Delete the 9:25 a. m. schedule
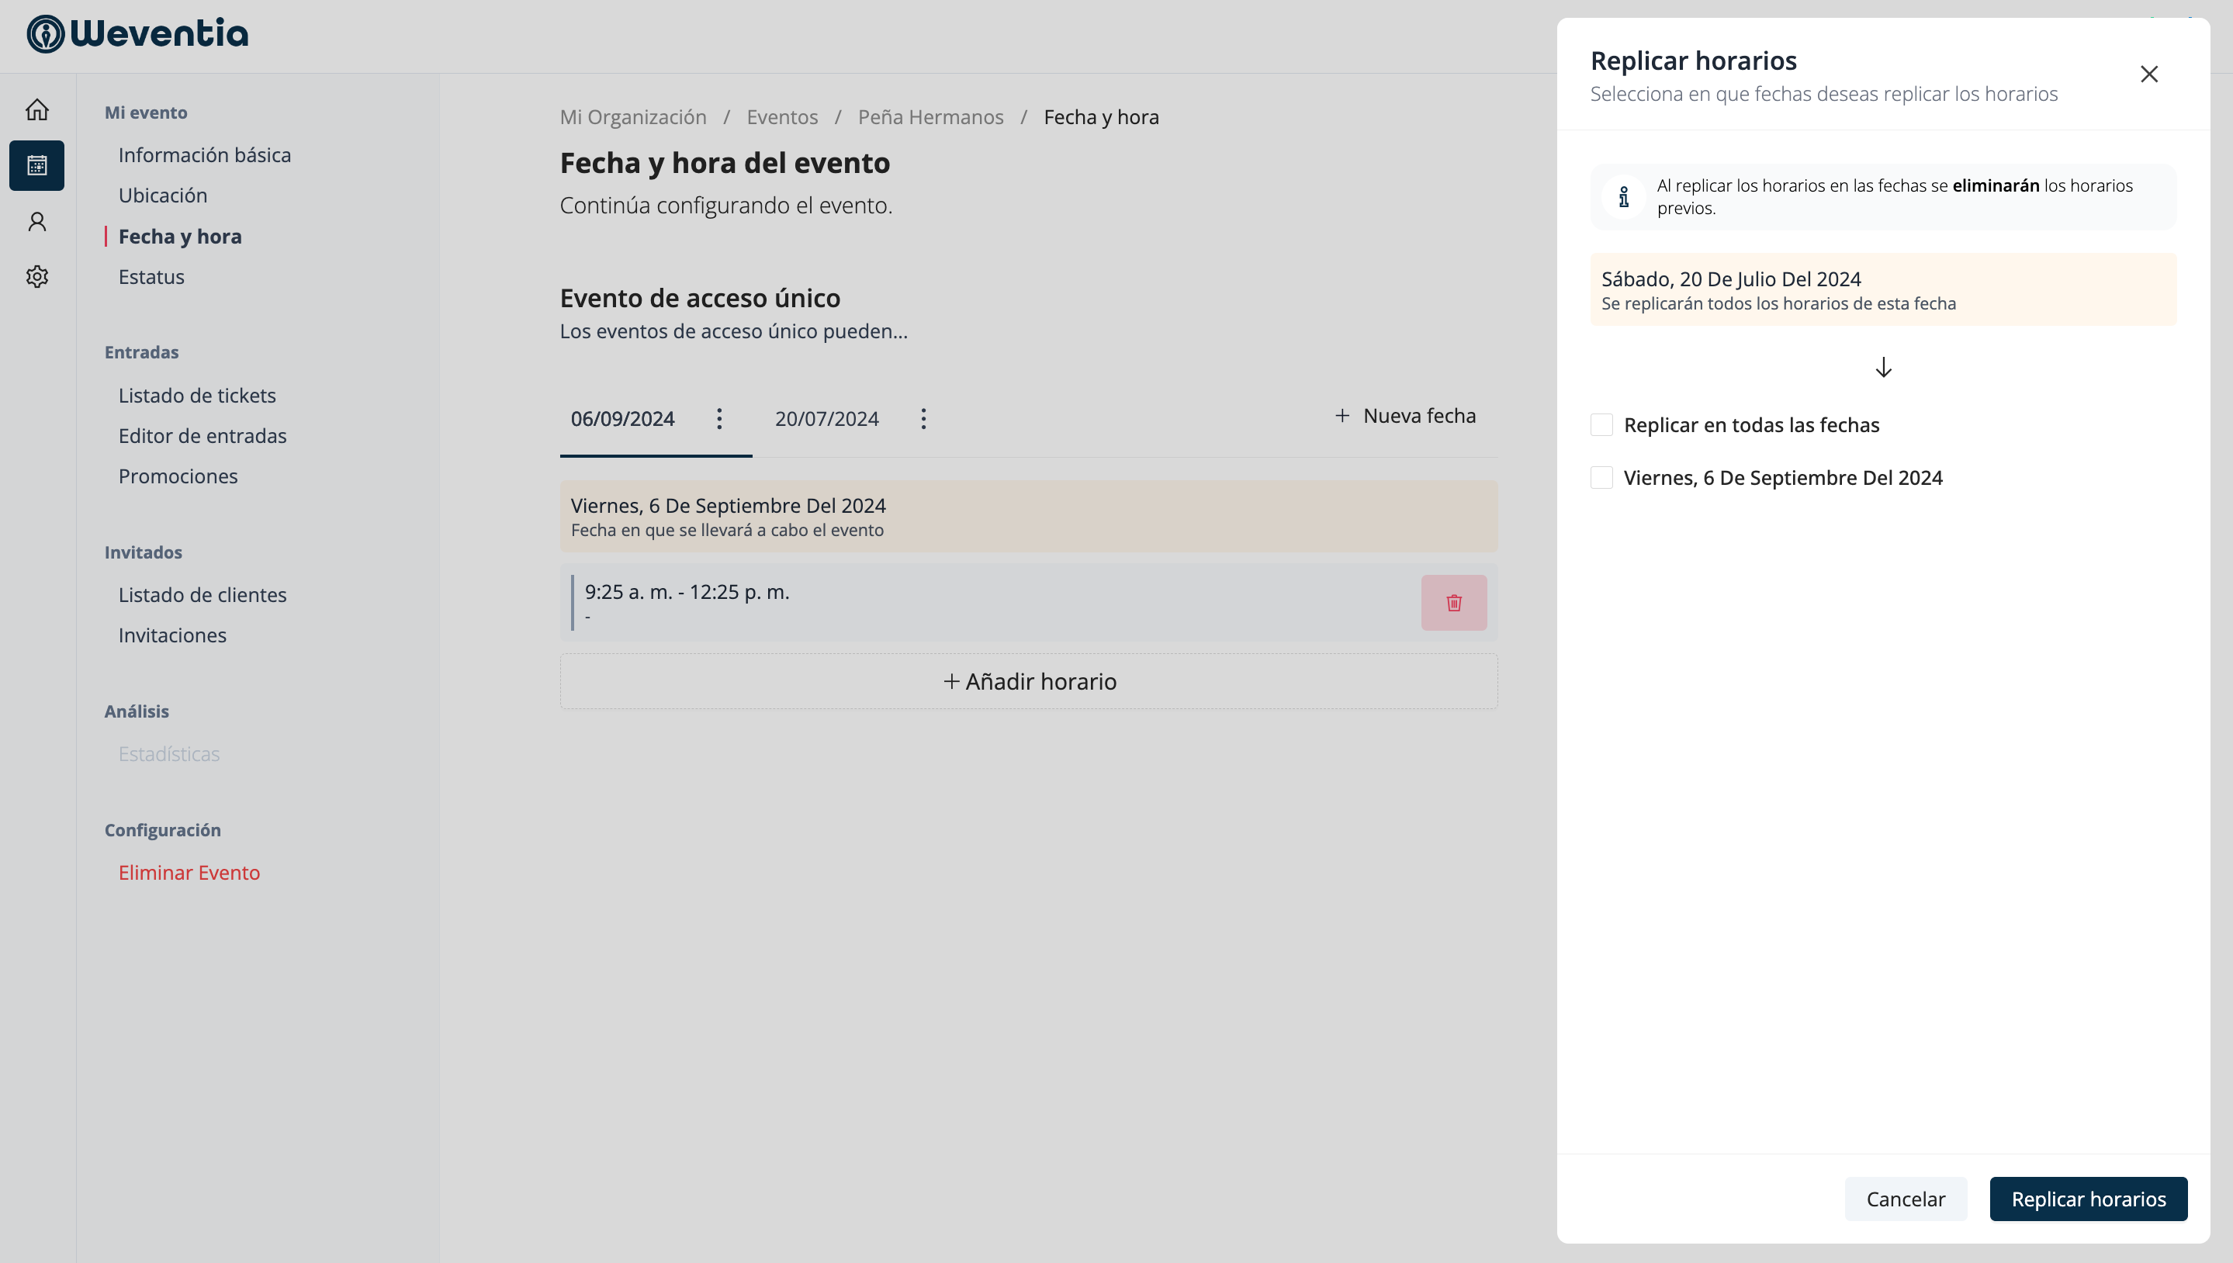2233x1263 pixels. [x=1453, y=603]
